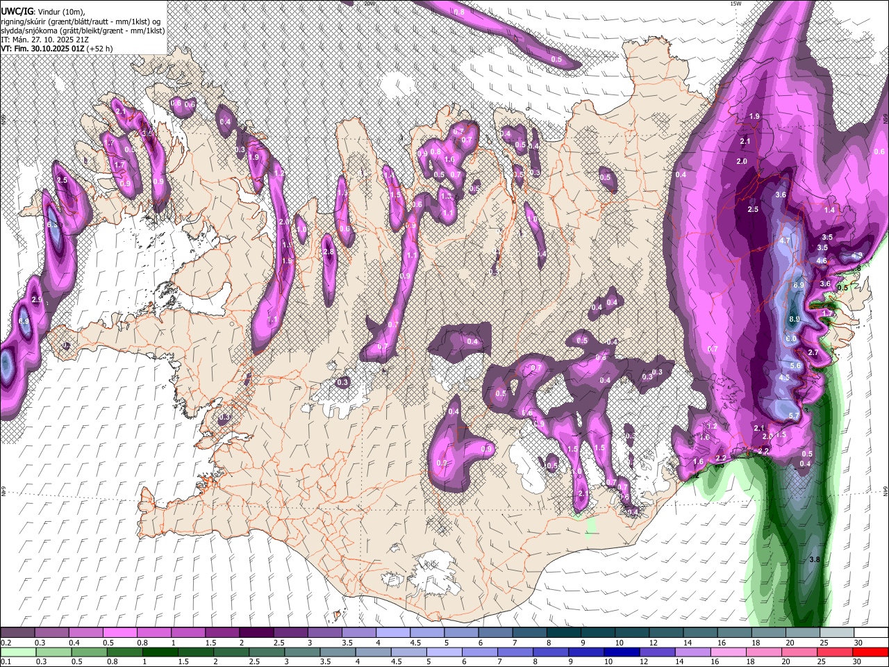Click the pale green first swatch of the rain scale

pyautogui.click(x=17, y=652)
